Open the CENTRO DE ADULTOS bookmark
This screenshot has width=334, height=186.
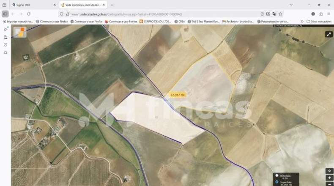(x=155, y=22)
